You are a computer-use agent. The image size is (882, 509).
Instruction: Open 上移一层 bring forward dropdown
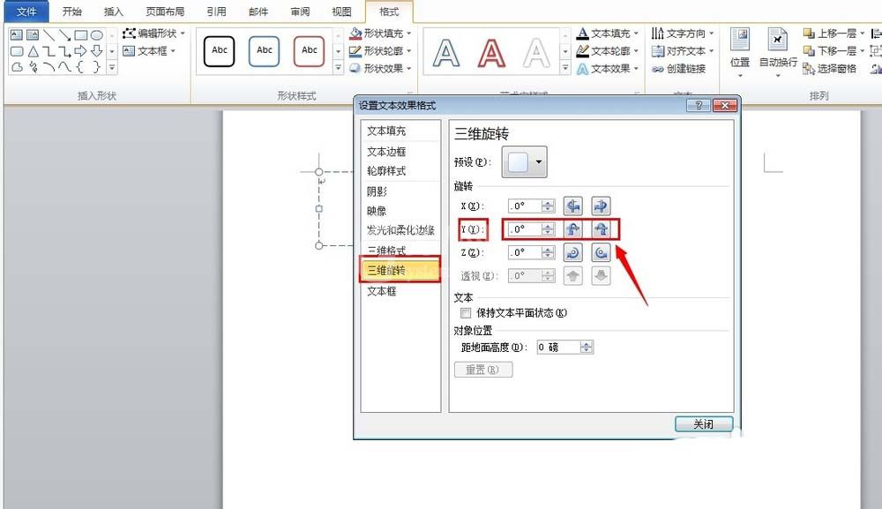tap(833, 34)
